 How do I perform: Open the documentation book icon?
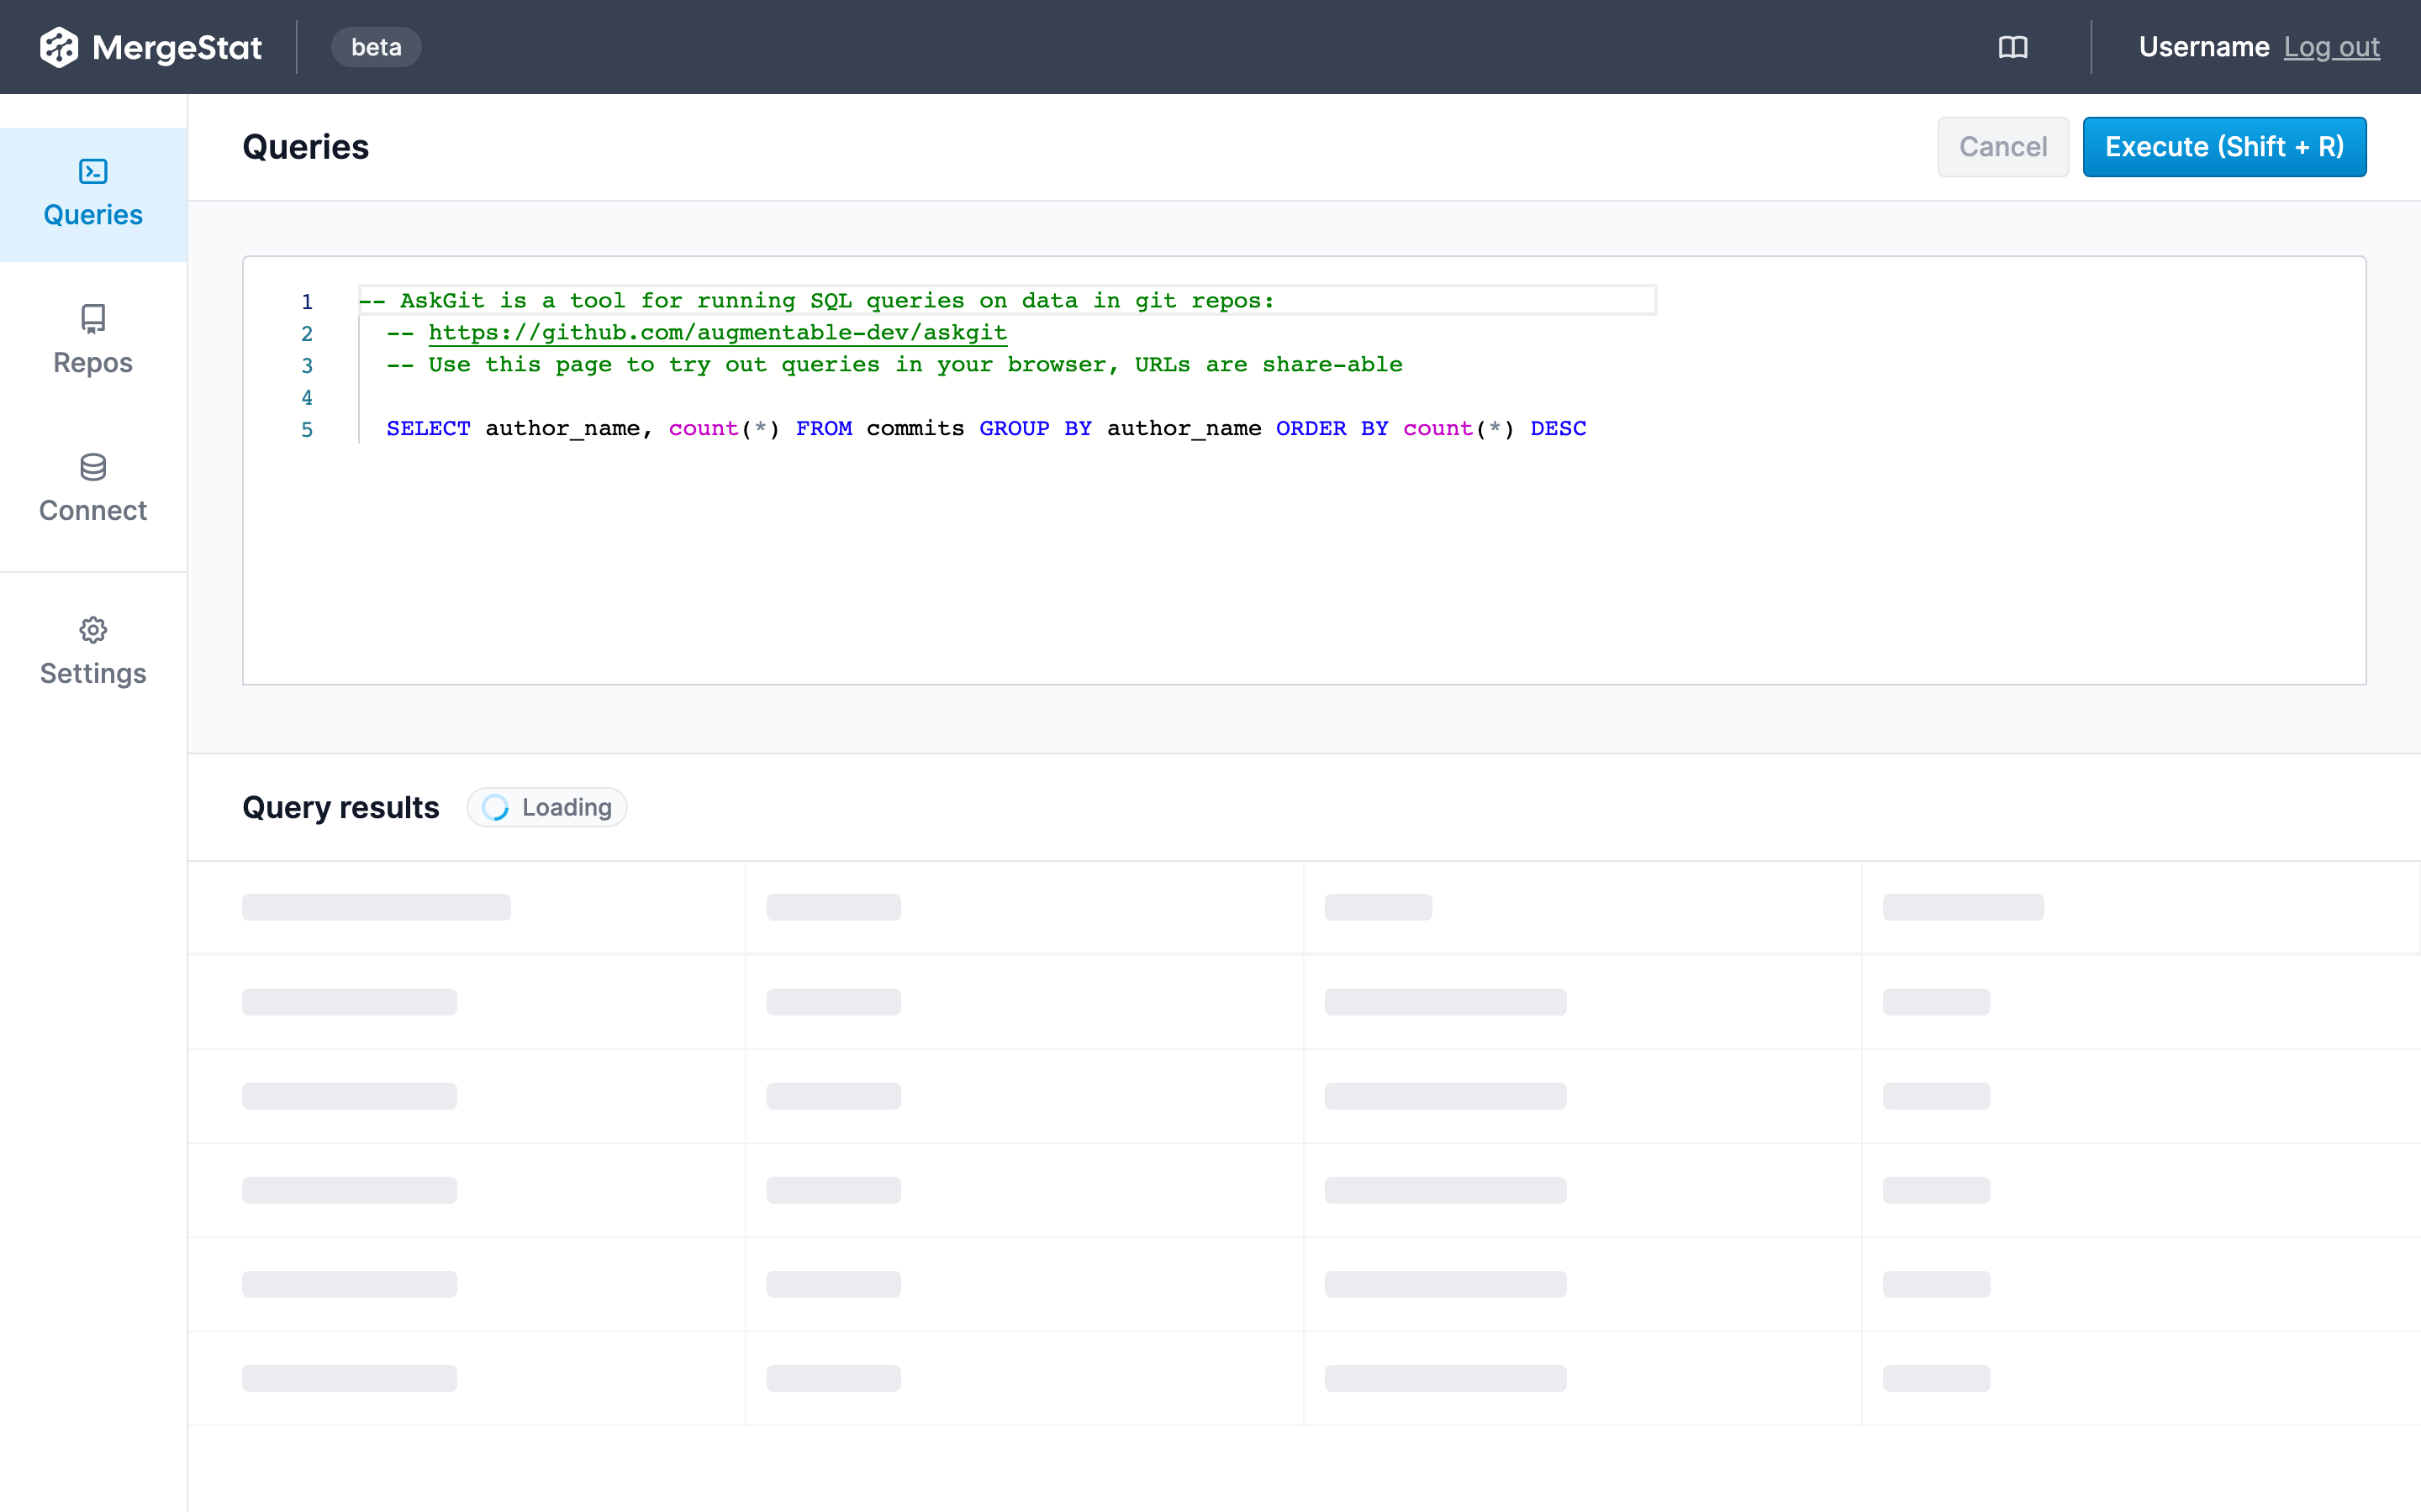2012,46
